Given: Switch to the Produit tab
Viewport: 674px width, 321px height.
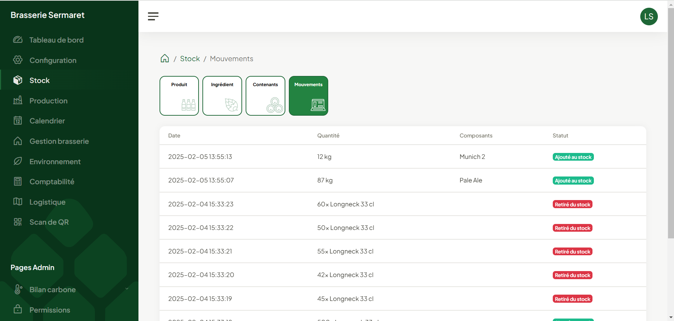Looking at the screenshot, I should [179, 96].
